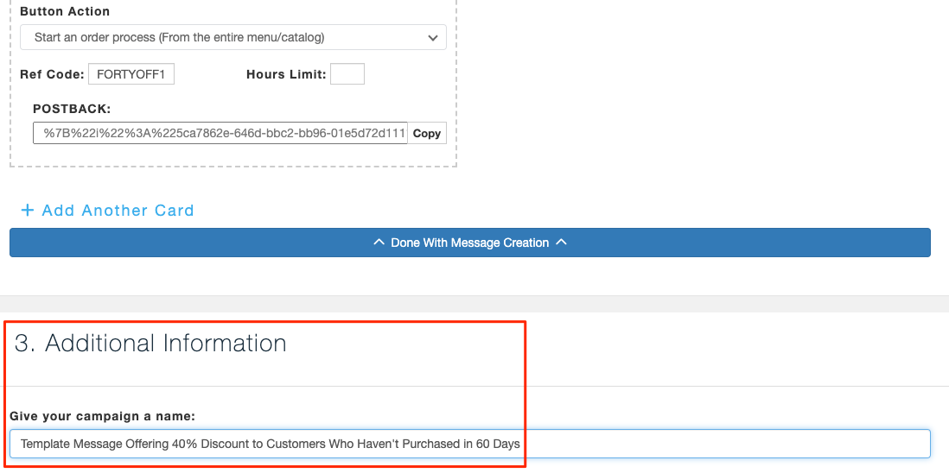
Task: Click into the POSTBACK encoded string field
Action: click(x=220, y=134)
